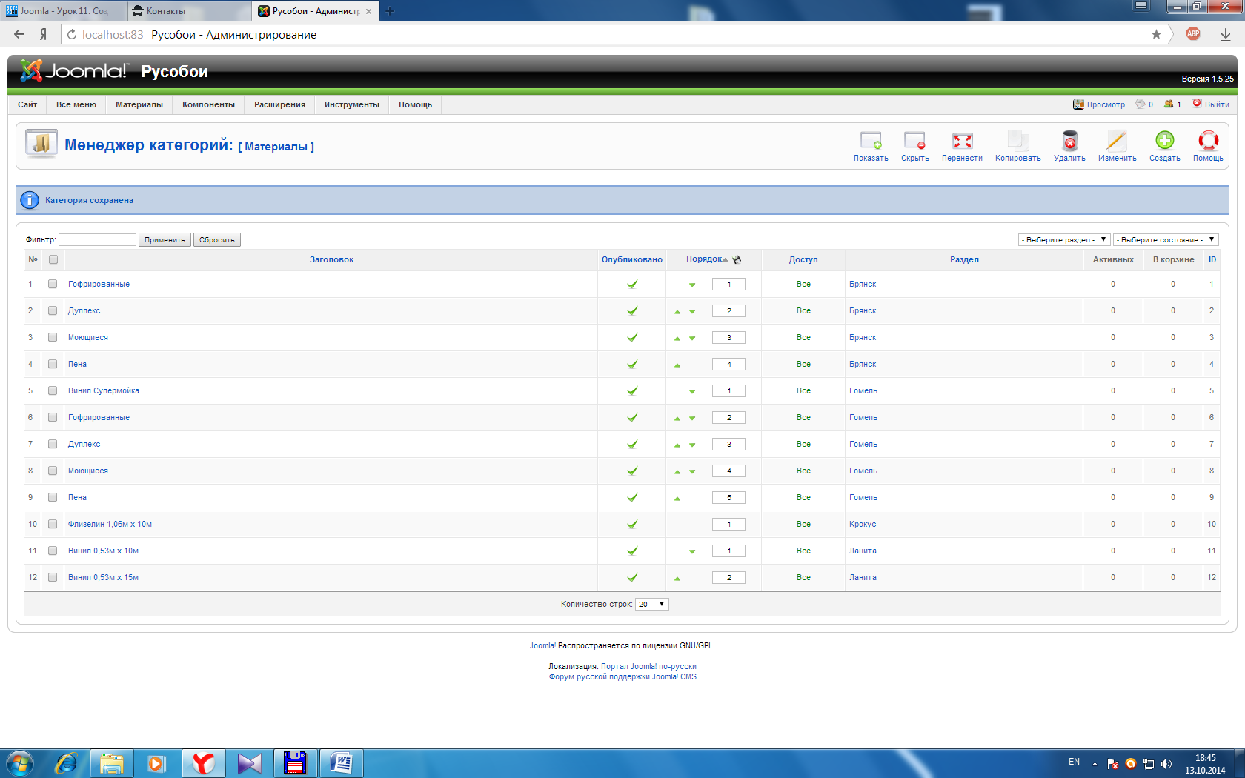Open Форум русской поддержки Joomla! CMS link

click(x=622, y=676)
